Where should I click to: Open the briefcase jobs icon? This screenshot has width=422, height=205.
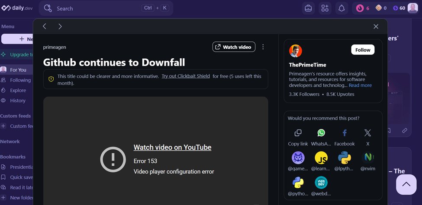308,8
